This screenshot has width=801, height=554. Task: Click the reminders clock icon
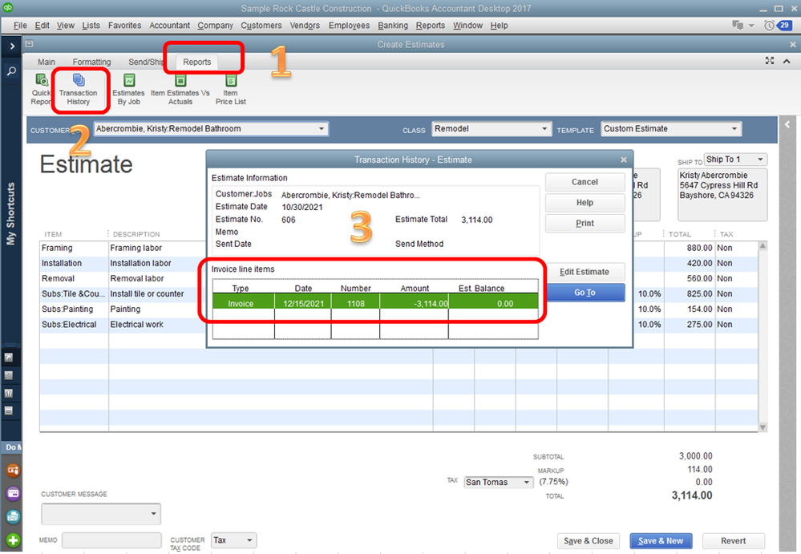coord(769,25)
